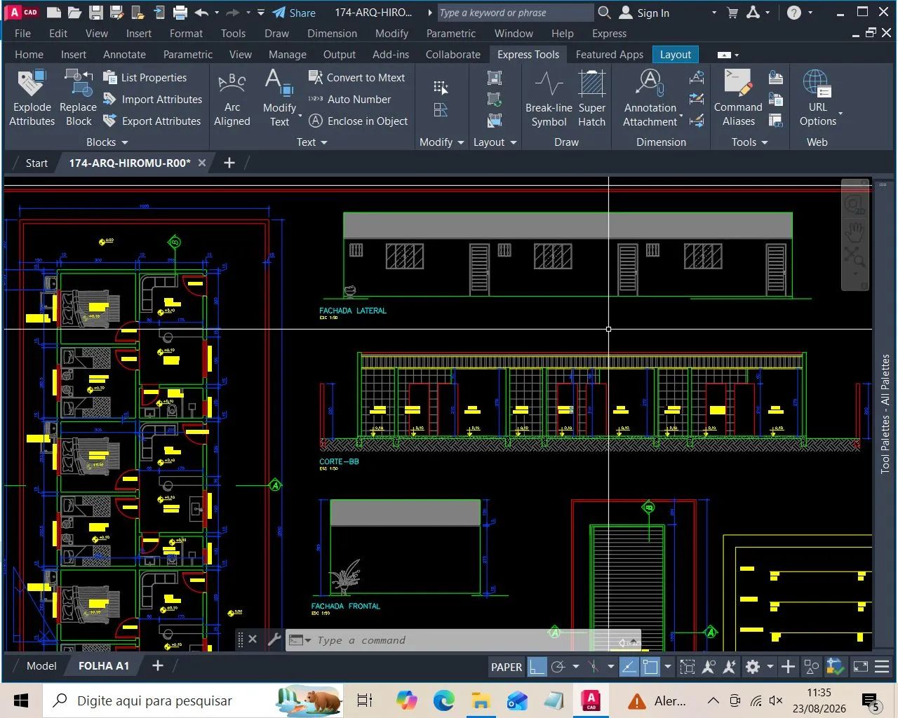Click the Share button
Screen dimensions: 898x718
click(x=294, y=13)
